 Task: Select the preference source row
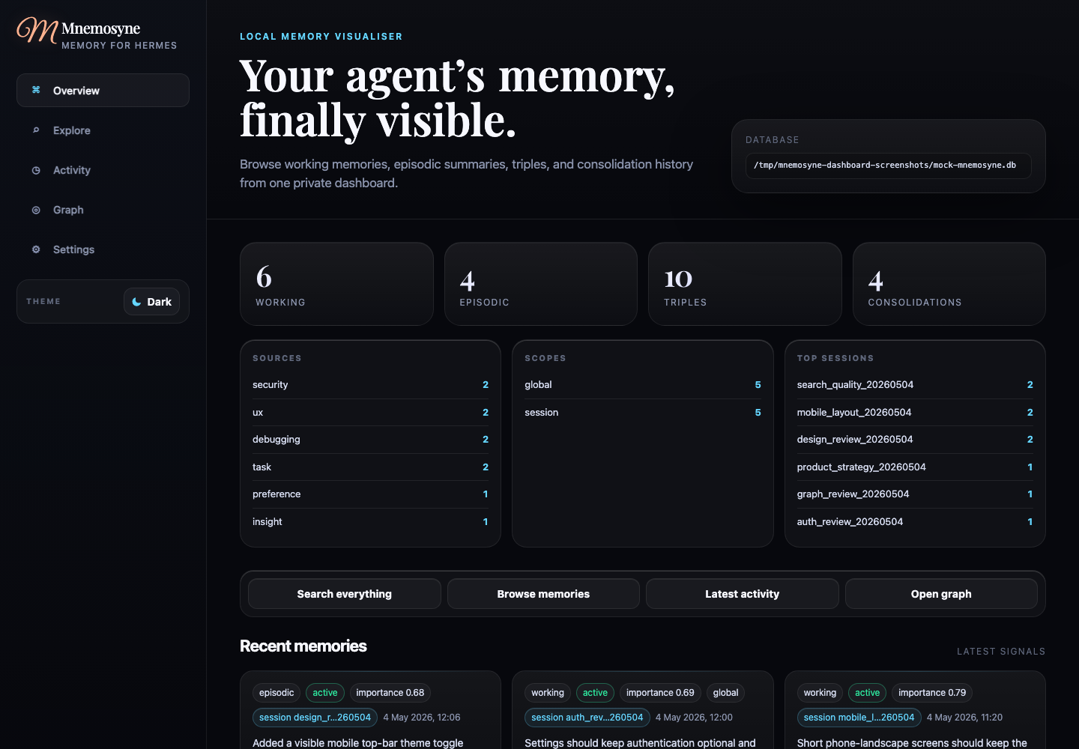click(x=370, y=494)
